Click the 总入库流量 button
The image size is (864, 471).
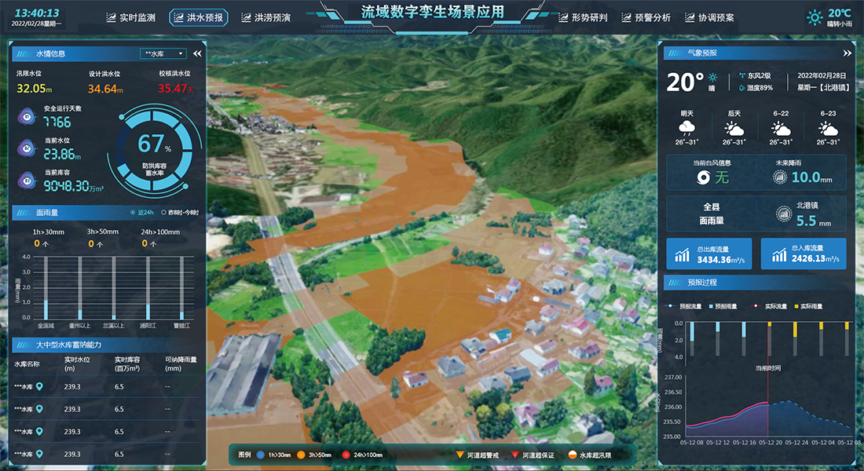(803, 254)
